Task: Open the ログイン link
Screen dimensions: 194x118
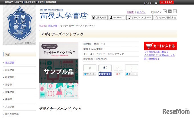Action: pos(141,12)
